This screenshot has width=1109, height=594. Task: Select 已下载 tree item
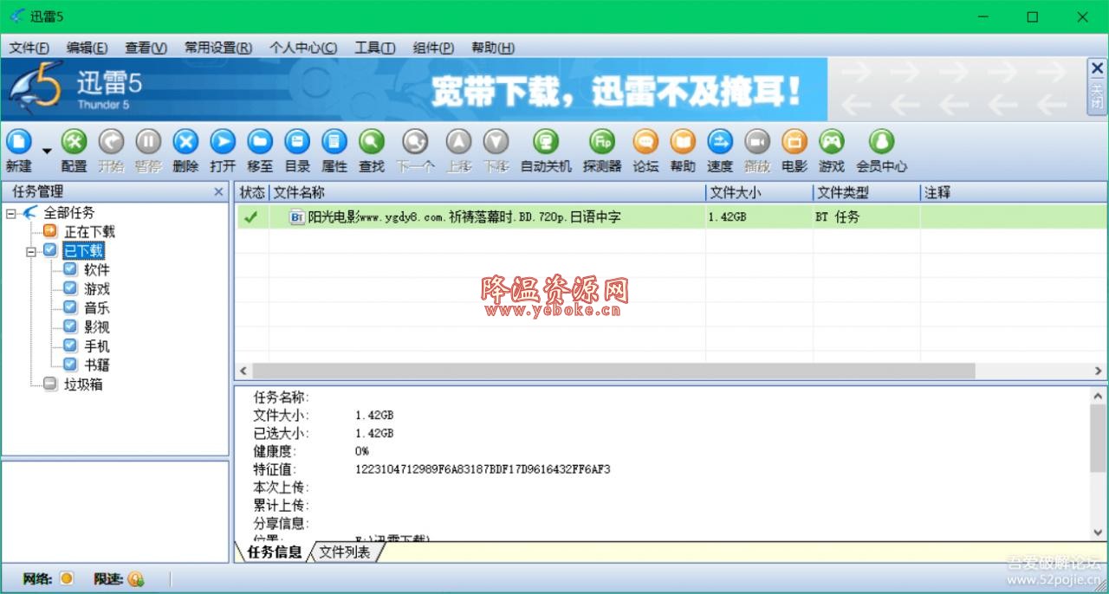point(83,251)
